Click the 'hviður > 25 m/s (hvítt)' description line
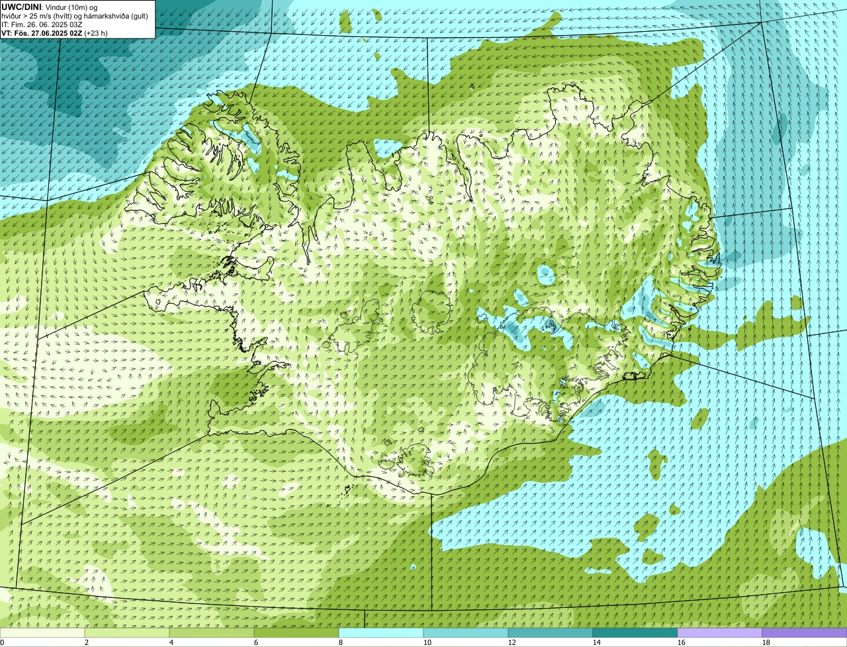The image size is (847, 647). pos(74,15)
